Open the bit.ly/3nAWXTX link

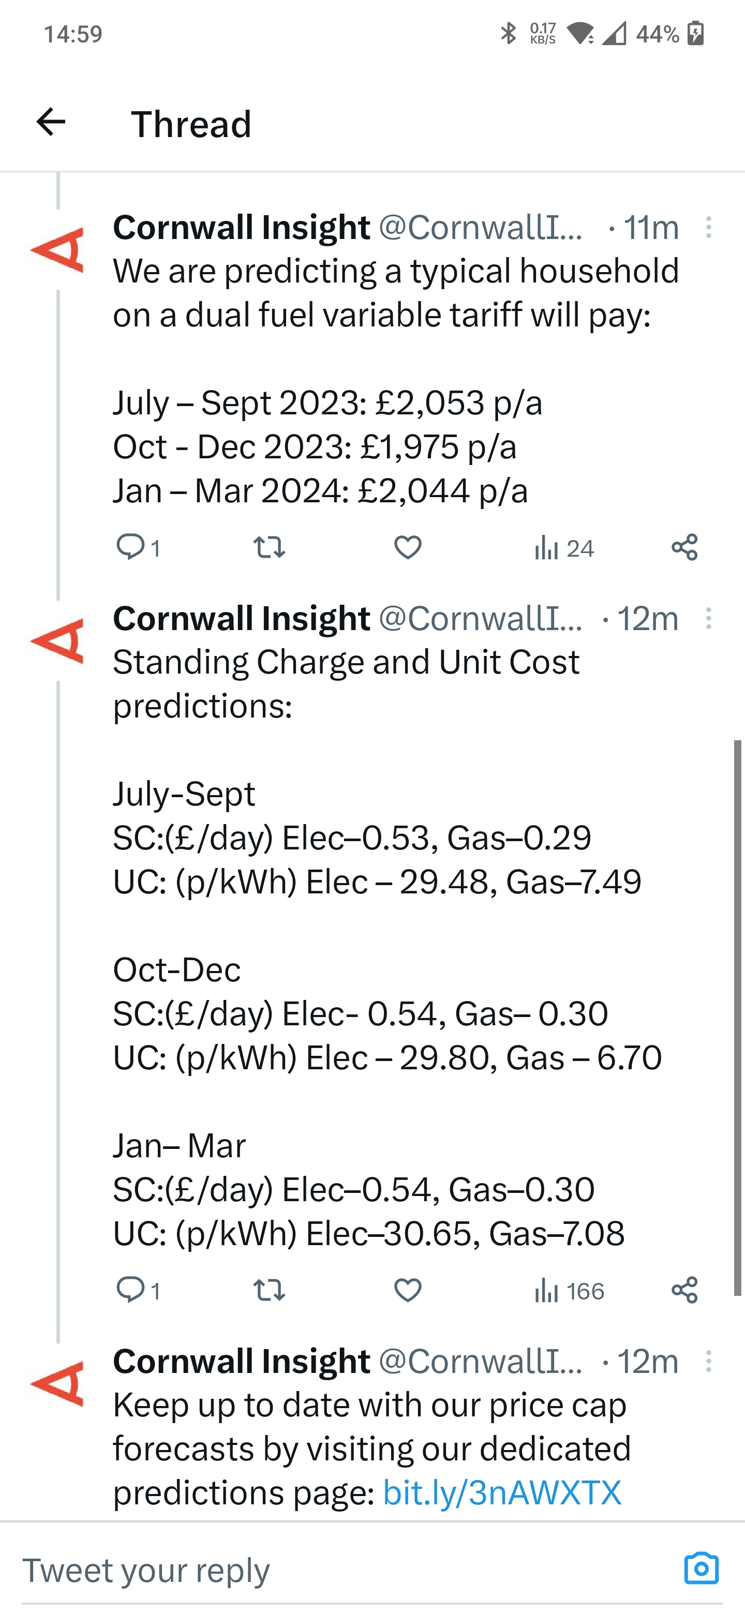[x=502, y=1492]
